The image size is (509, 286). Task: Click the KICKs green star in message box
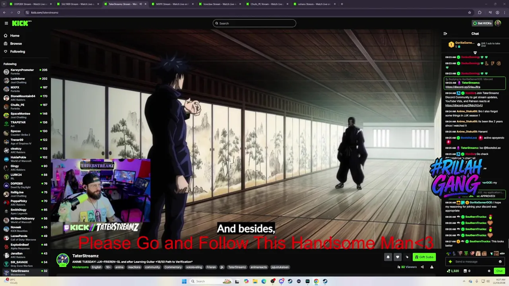point(450,262)
